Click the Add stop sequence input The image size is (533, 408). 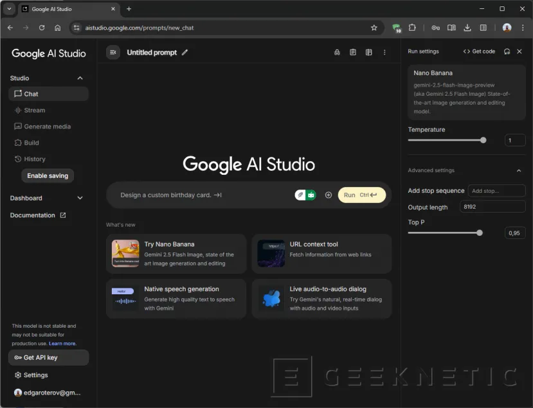[x=496, y=191]
